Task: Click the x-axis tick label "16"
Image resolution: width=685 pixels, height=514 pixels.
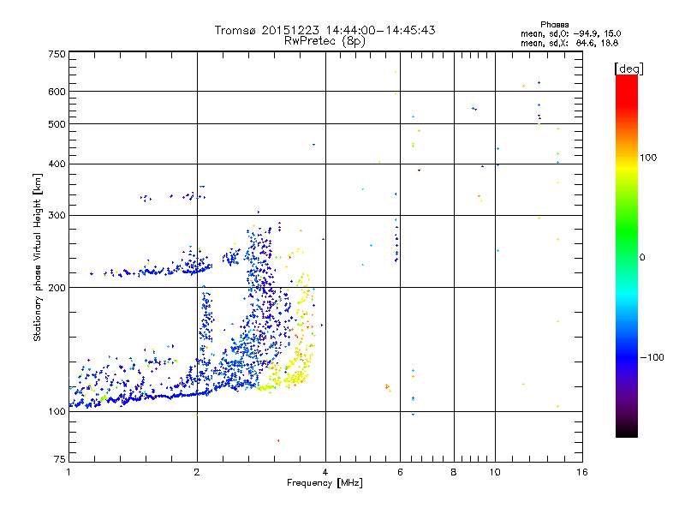Action: tap(582, 472)
